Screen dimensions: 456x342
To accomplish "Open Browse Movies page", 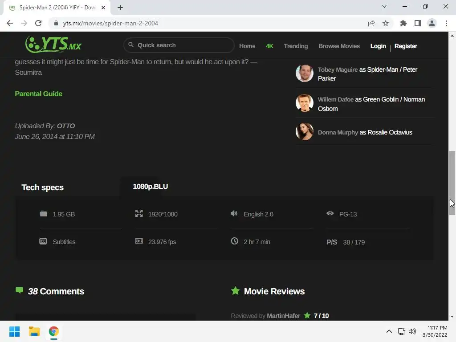I will pos(339,46).
